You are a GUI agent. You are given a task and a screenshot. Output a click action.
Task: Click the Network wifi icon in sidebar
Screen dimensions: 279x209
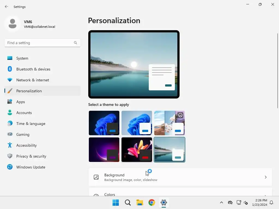[10, 80]
